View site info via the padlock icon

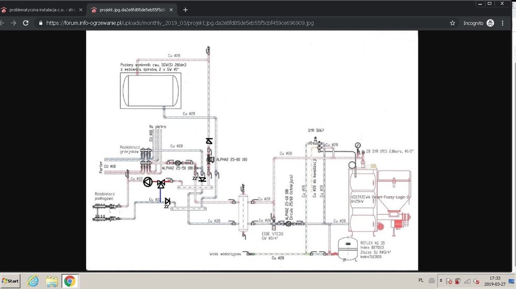[x=40, y=23]
